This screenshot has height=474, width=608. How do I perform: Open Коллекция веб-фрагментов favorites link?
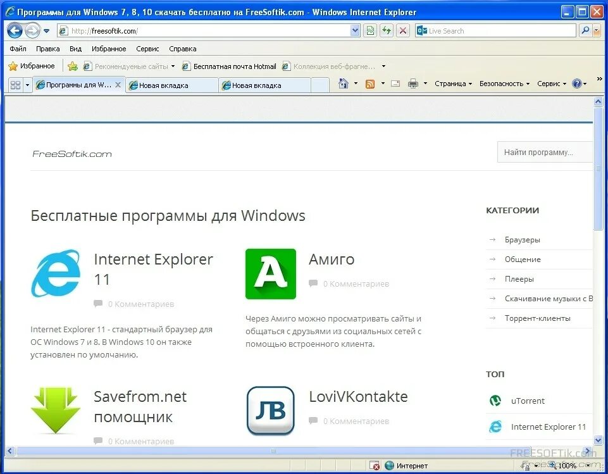point(329,66)
